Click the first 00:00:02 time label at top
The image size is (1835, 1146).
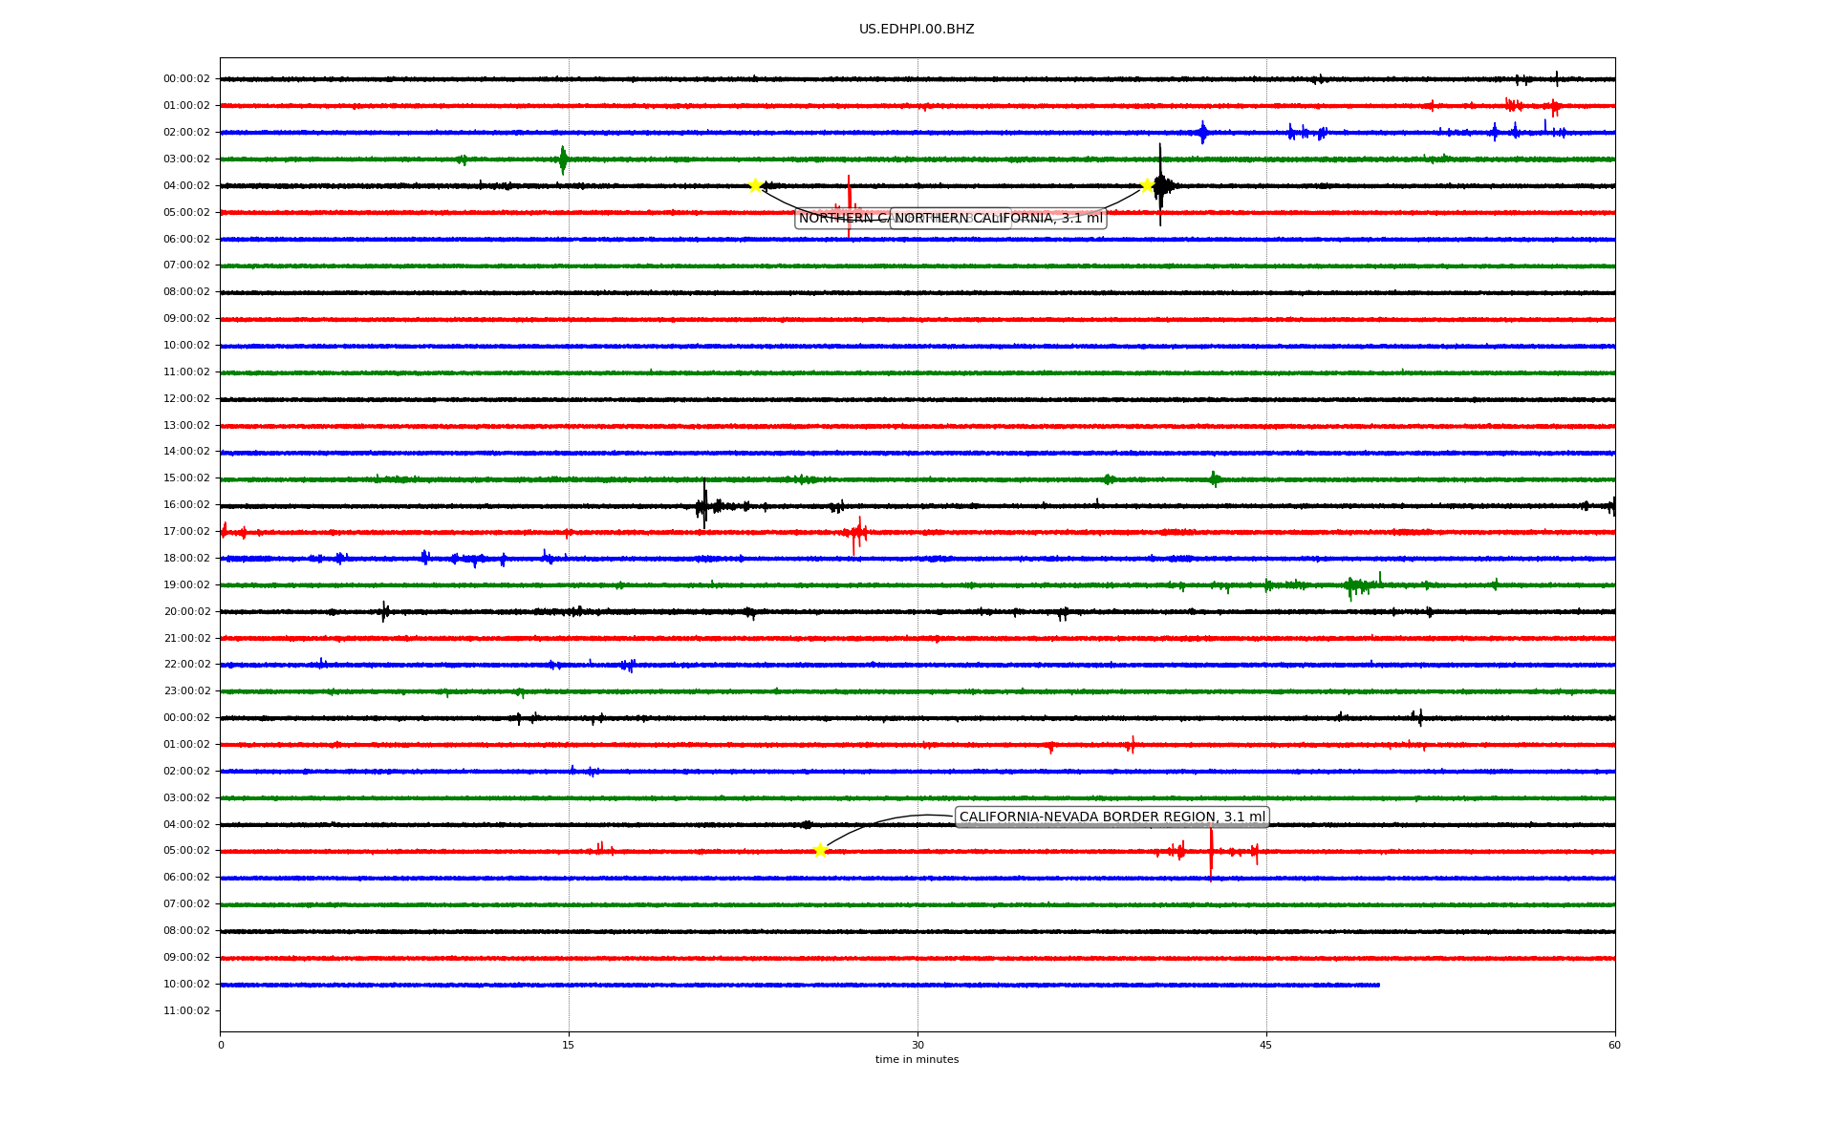click(x=186, y=79)
